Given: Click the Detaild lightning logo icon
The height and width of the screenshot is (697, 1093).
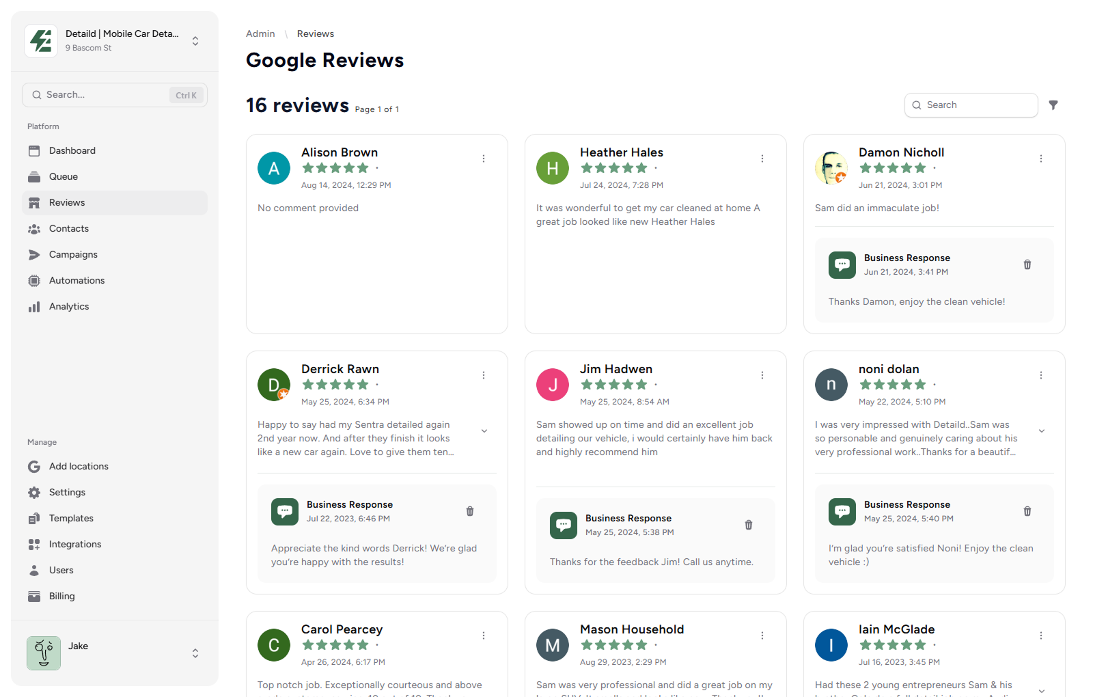Looking at the screenshot, I should tap(41, 41).
